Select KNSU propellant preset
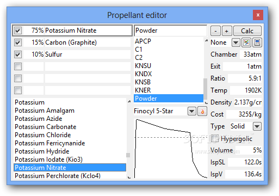The width and height of the screenshot is (279, 196). (169, 66)
